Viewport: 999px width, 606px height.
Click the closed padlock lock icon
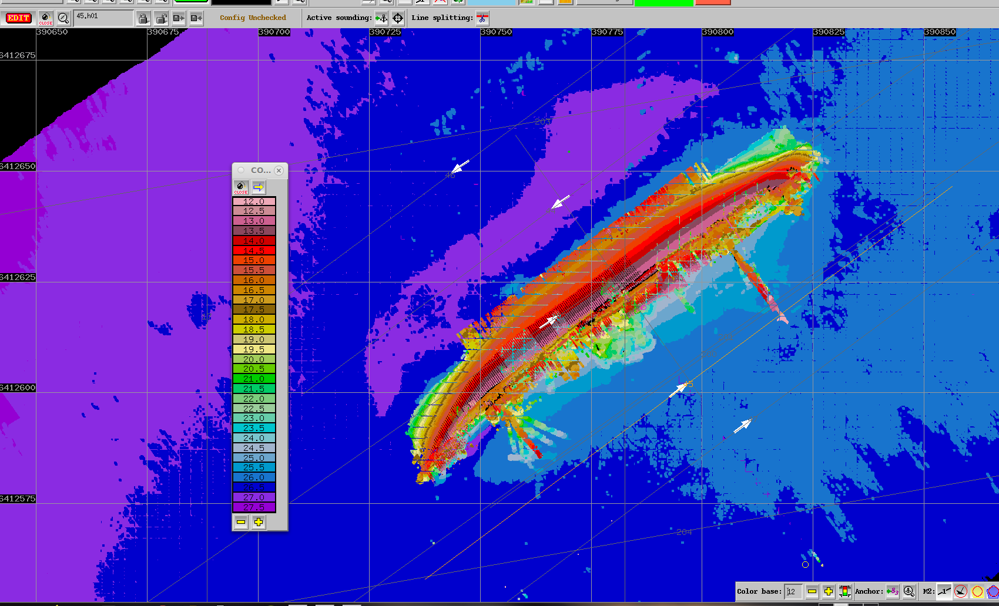(143, 19)
